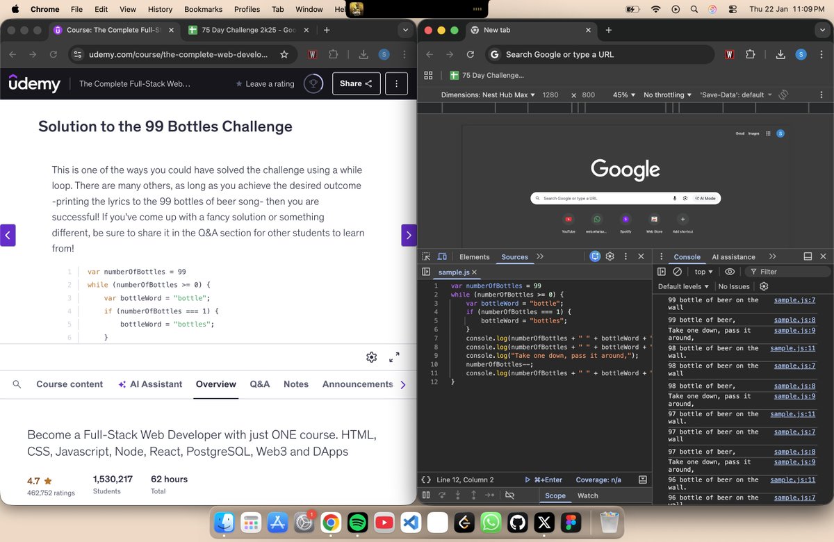Select the DevTools inspect element picker icon
This screenshot has height=542, width=834.
pos(426,256)
